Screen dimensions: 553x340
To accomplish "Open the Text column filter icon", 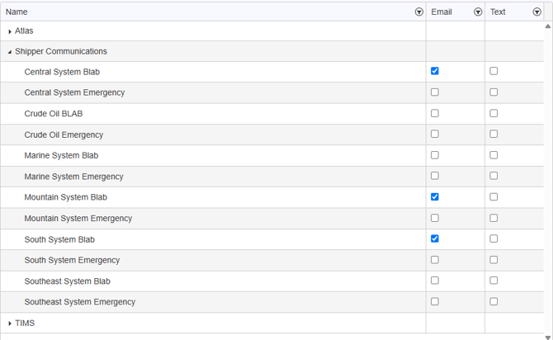I will tap(536, 12).
